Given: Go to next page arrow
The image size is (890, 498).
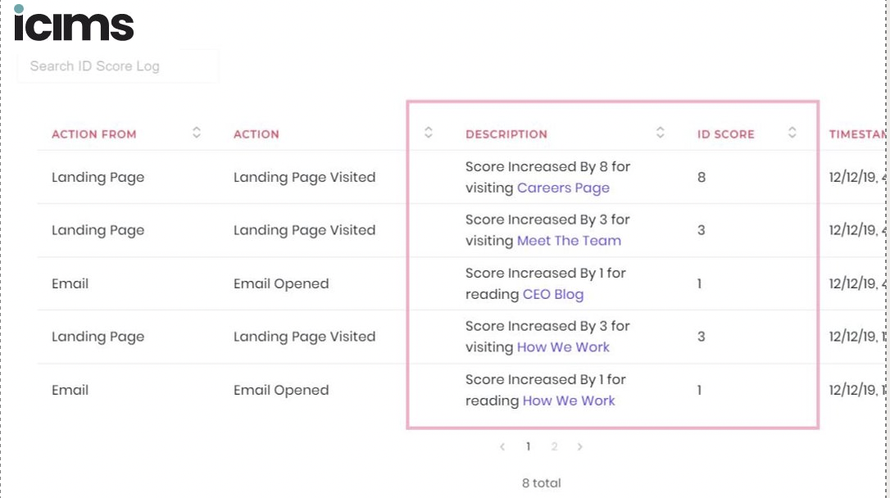Looking at the screenshot, I should pyautogui.click(x=579, y=447).
